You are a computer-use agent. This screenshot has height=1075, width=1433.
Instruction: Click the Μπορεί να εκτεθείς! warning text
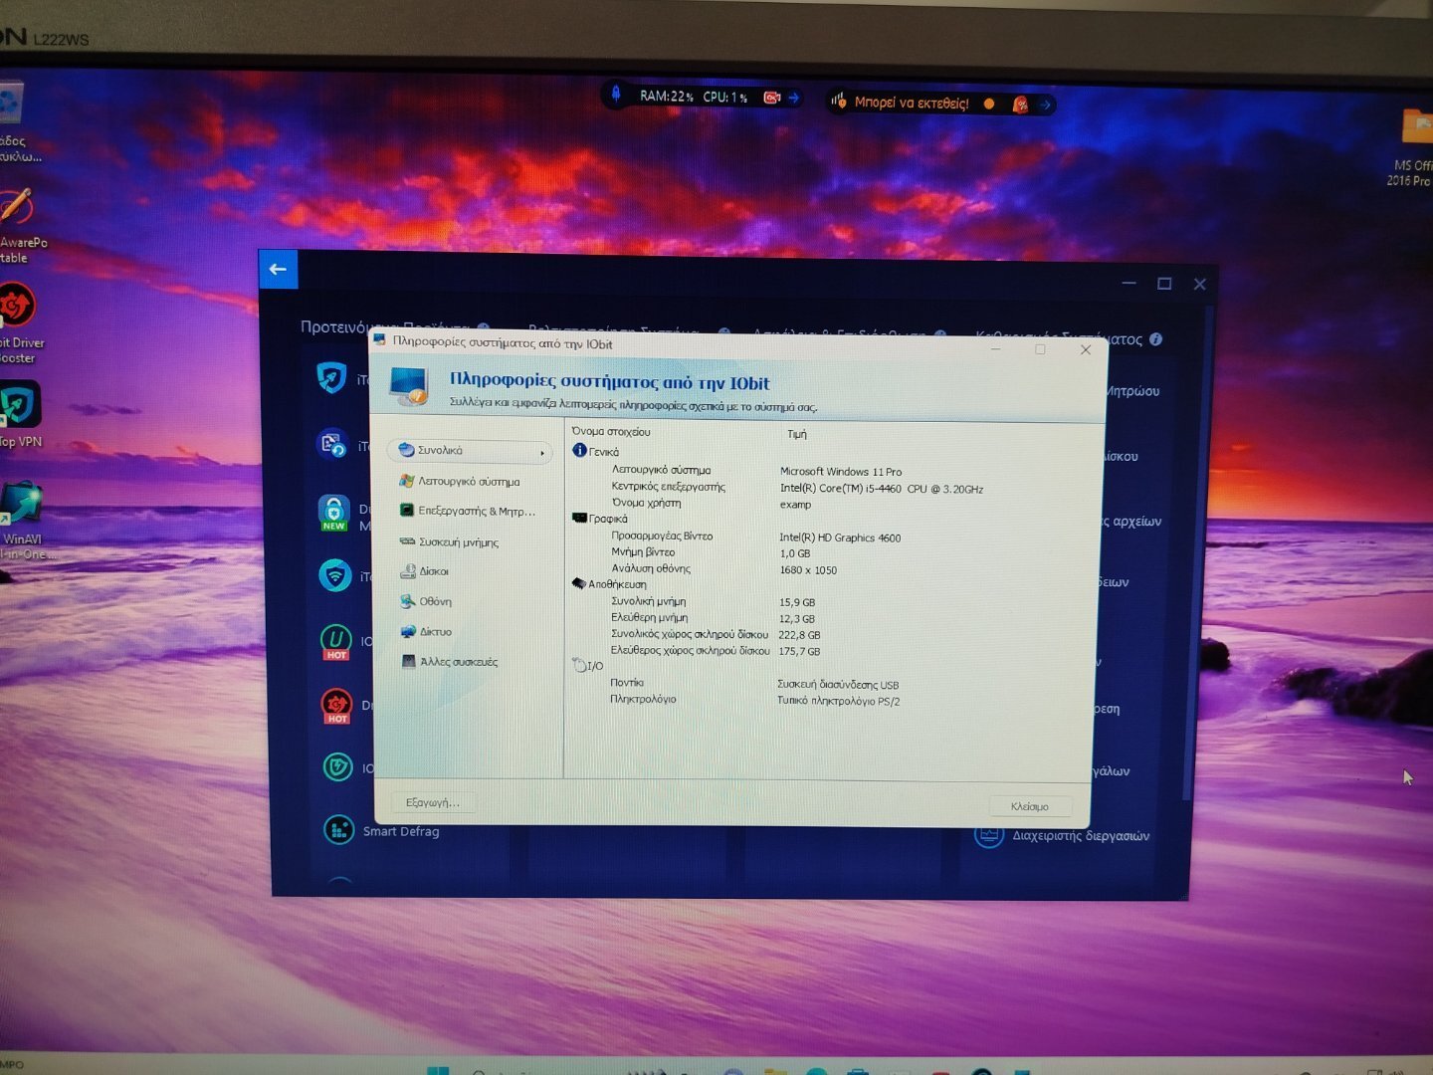tap(912, 103)
